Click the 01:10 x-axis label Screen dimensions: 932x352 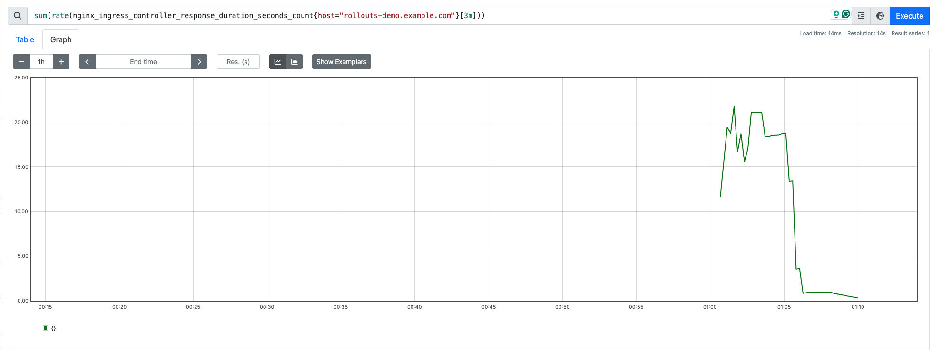tap(858, 307)
